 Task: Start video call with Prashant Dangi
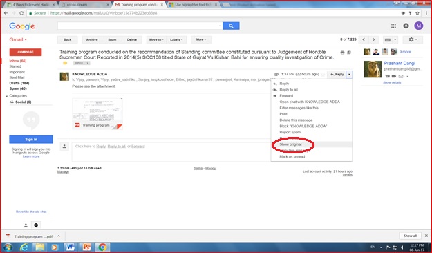click(x=394, y=76)
